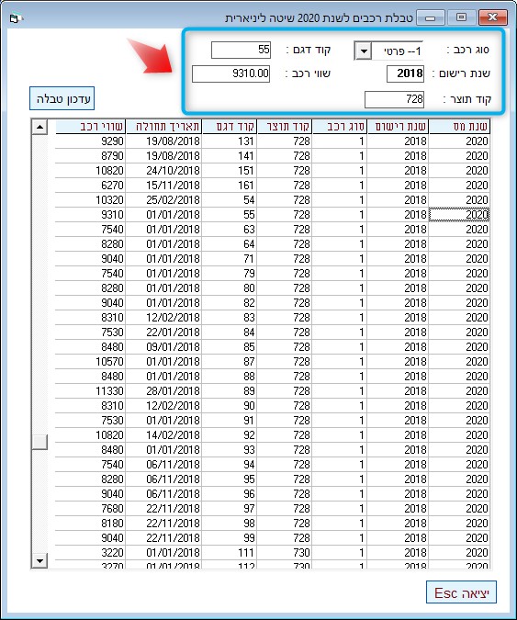This screenshot has height=620, width=517.
Task: Select date cell 24/10/2018
Action: 163,171
